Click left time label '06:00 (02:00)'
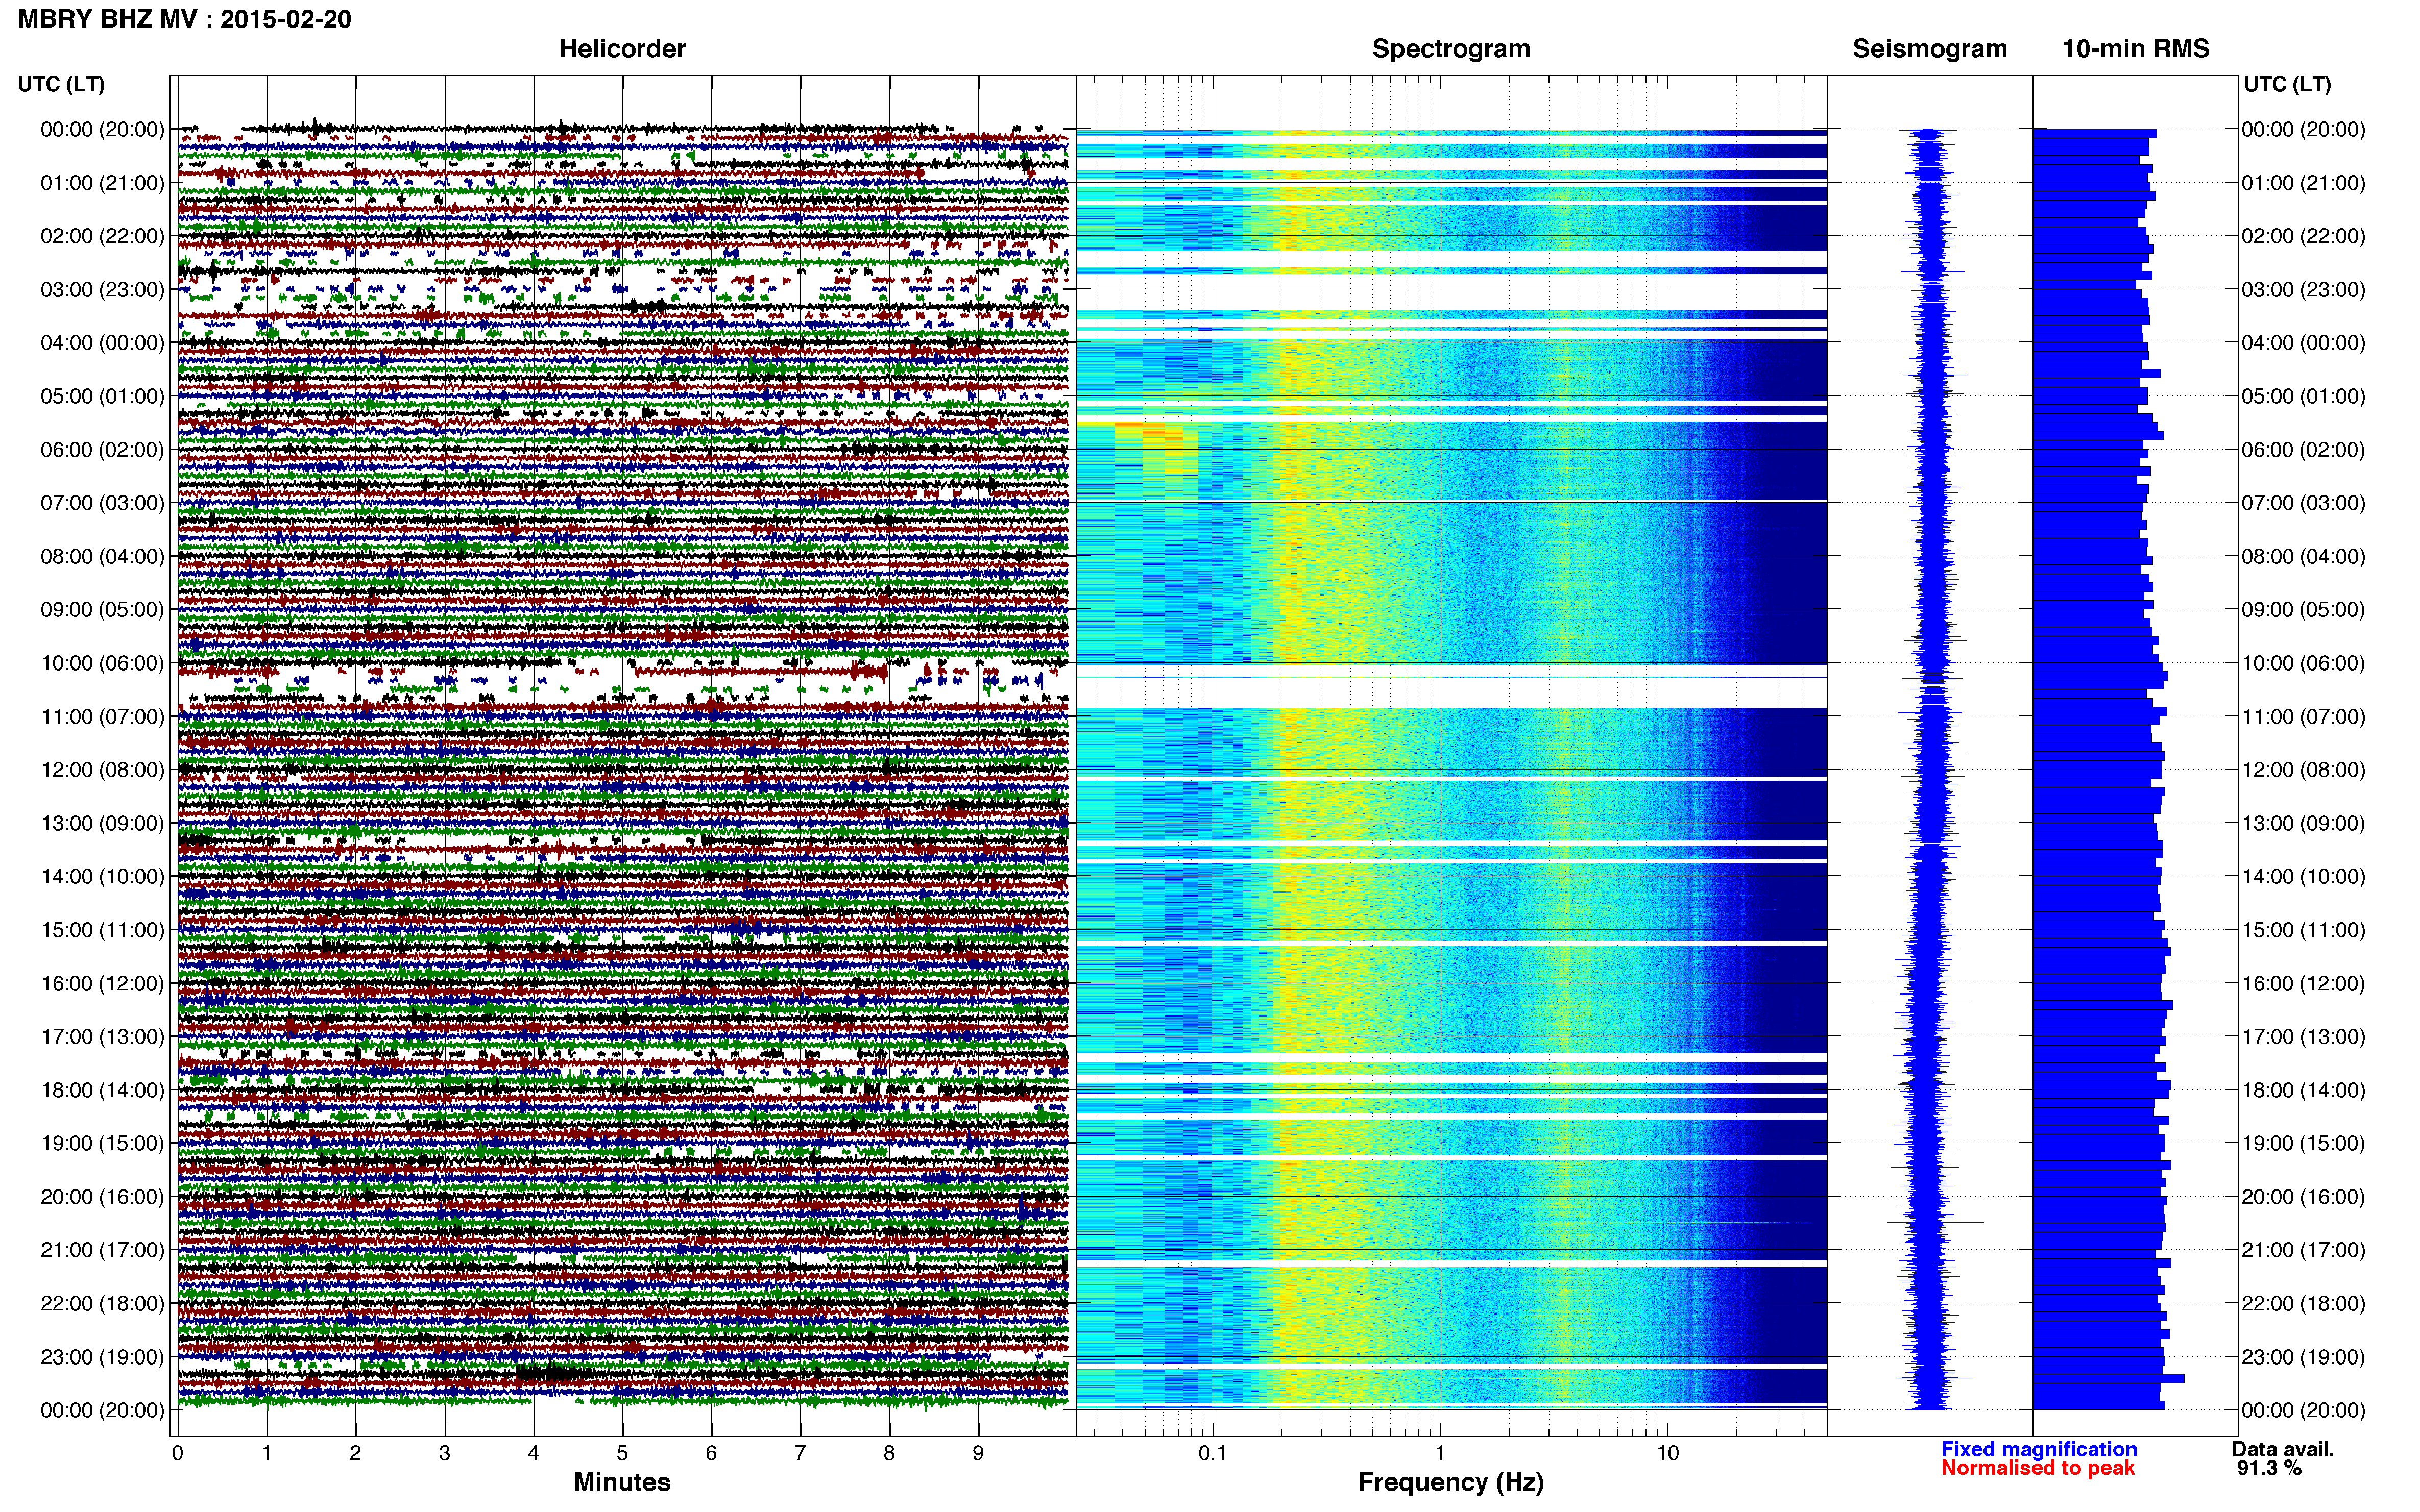 [102, 450]
